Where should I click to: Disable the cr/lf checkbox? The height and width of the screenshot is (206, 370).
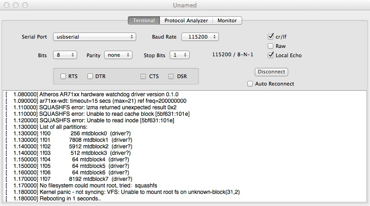click(x=271, y=37)
